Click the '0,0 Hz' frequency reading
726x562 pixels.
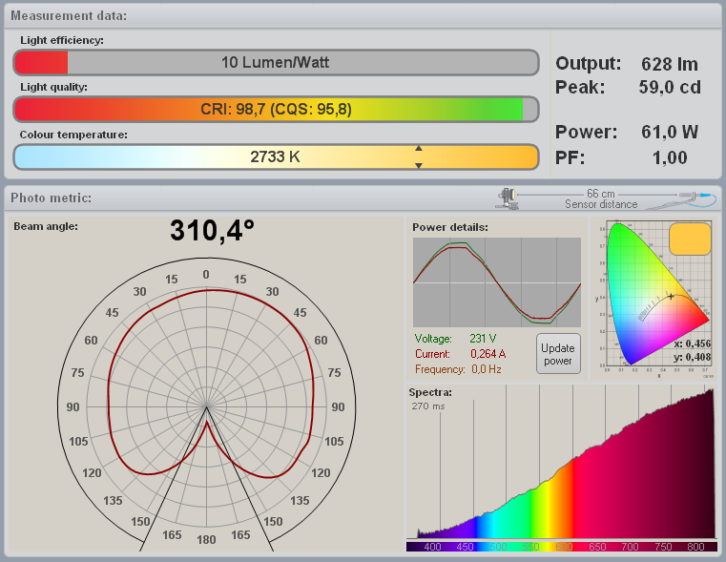[x=487, y=369]
